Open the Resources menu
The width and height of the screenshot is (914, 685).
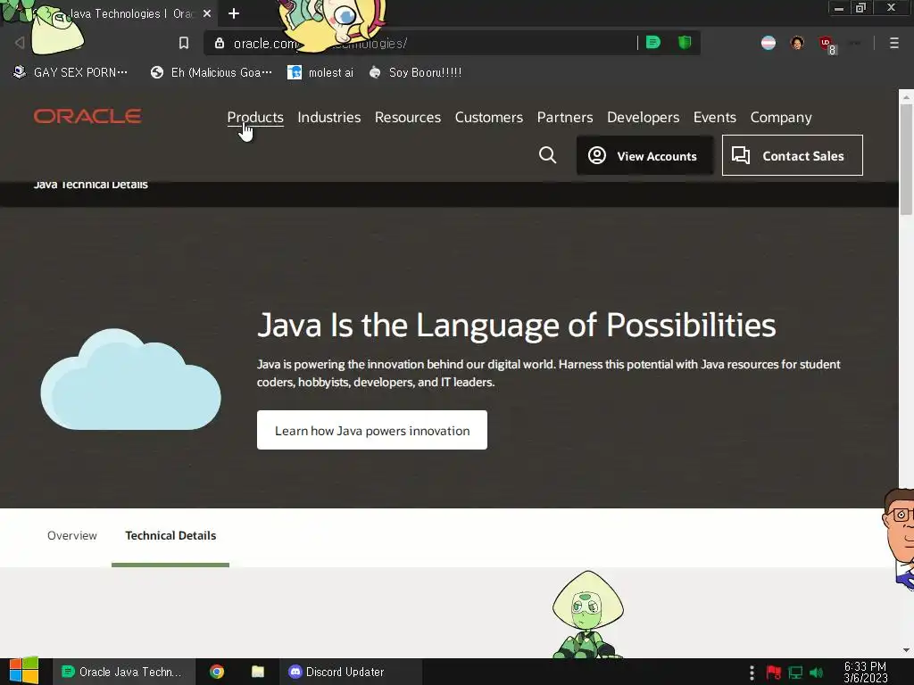pos(407,117)
